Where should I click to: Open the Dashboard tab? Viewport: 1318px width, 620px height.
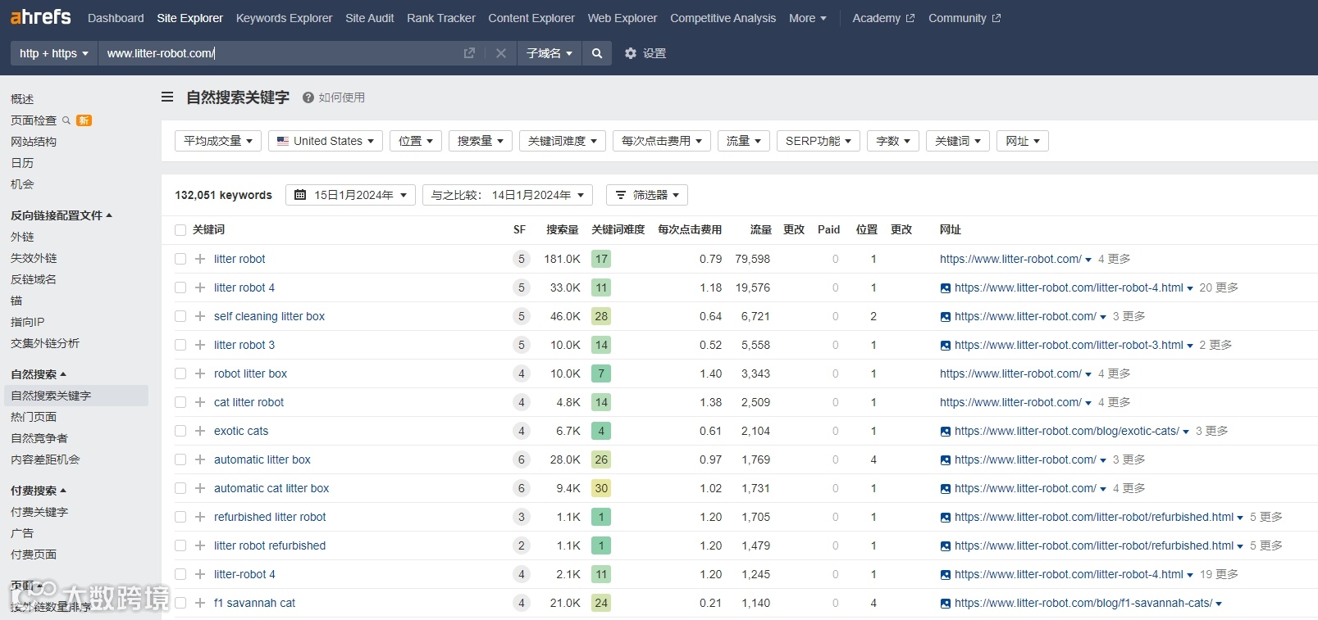[116, 18]
